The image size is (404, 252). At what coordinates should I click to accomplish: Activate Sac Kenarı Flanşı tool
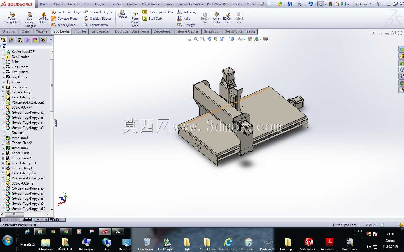pyautogui.click(x=66, y=12)
